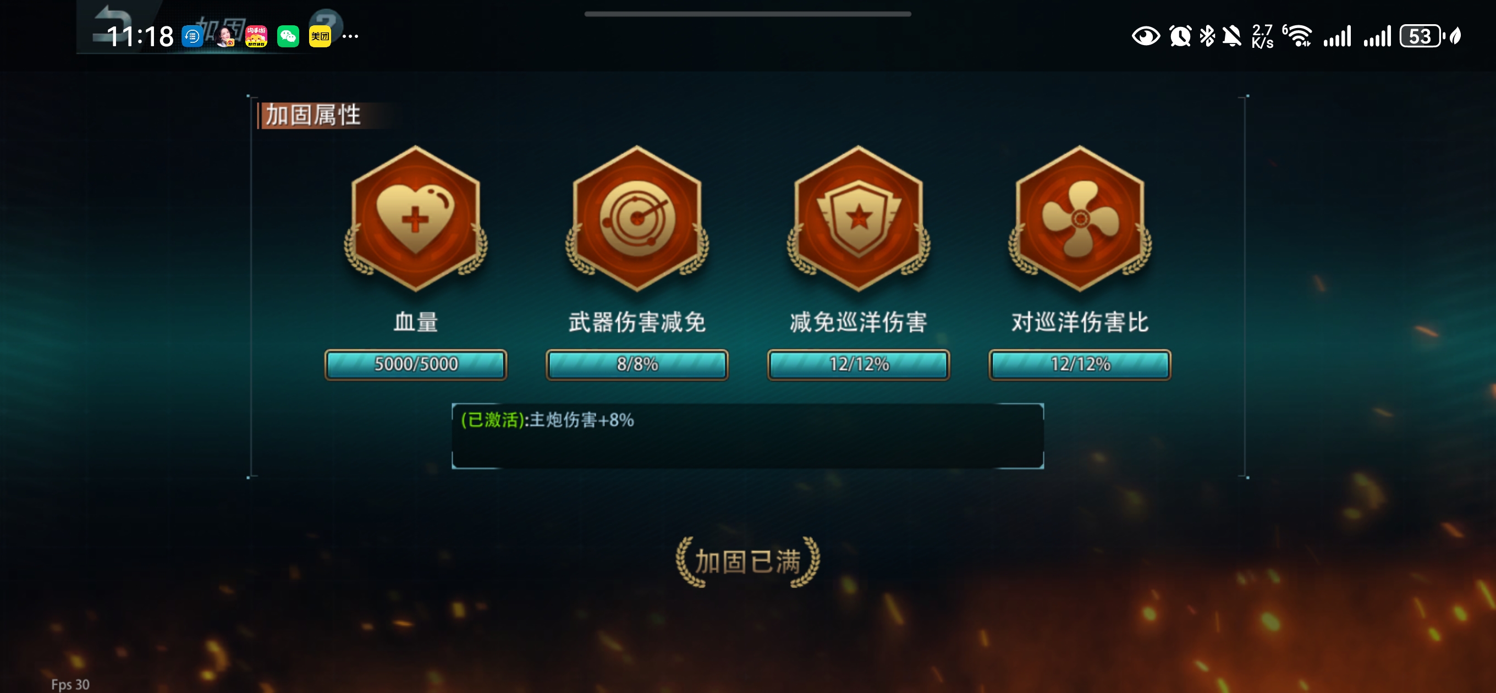Open the Meituan notification icon

coord(320,37)
